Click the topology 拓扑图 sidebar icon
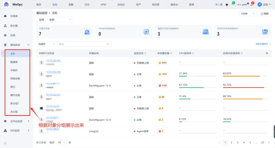 click(x=5, y=26)
